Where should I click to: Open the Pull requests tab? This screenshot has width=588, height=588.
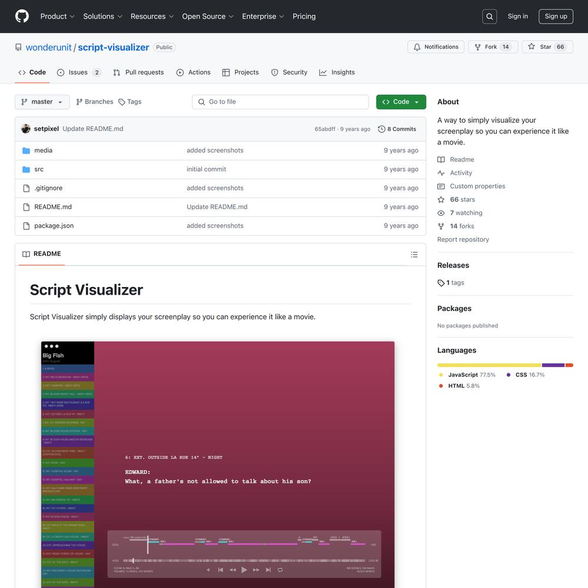click(x=138, y=72)
